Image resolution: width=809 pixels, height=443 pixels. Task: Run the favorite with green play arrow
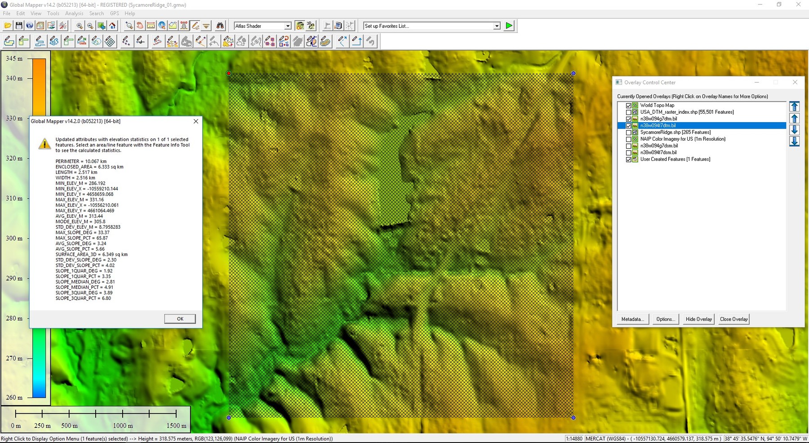click(x=509, y=26)
